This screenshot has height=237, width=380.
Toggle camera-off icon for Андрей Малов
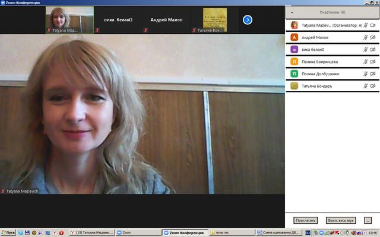tap(373, 37)
